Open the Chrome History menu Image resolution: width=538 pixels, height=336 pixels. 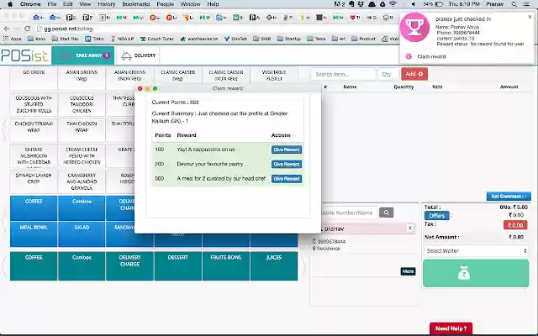pos(107,4)
